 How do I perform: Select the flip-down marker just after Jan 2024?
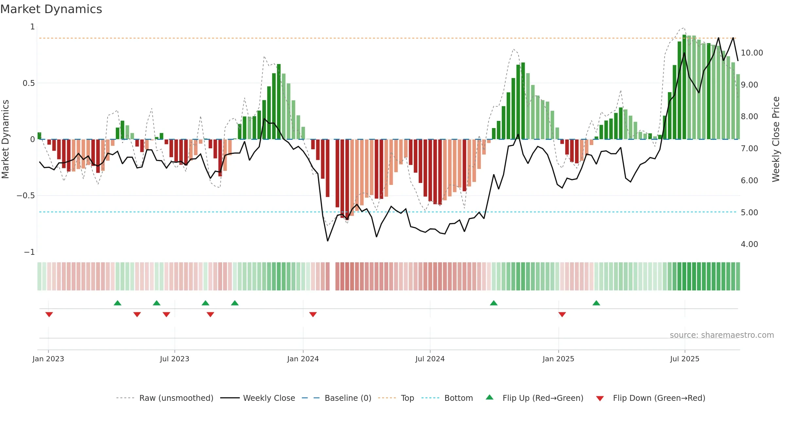pos(313,314)
